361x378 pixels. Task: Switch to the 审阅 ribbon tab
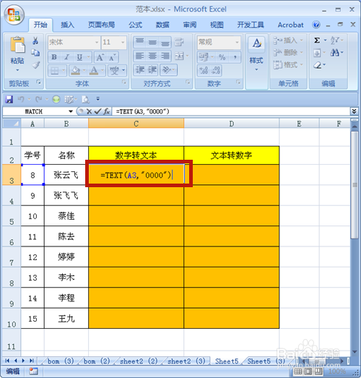pyautogui.click(x=190, y=25)
